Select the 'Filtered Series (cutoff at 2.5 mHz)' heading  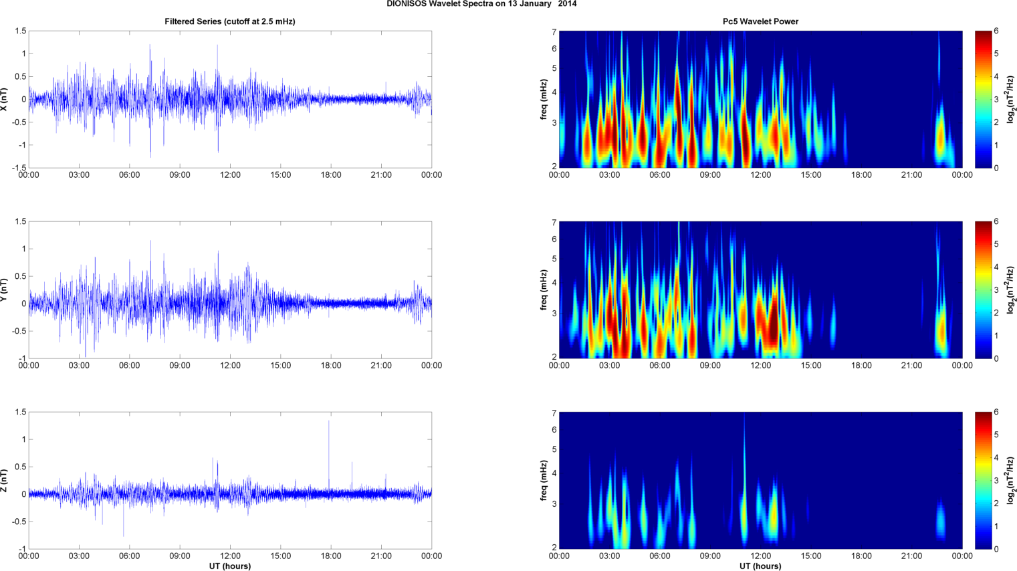230,21
